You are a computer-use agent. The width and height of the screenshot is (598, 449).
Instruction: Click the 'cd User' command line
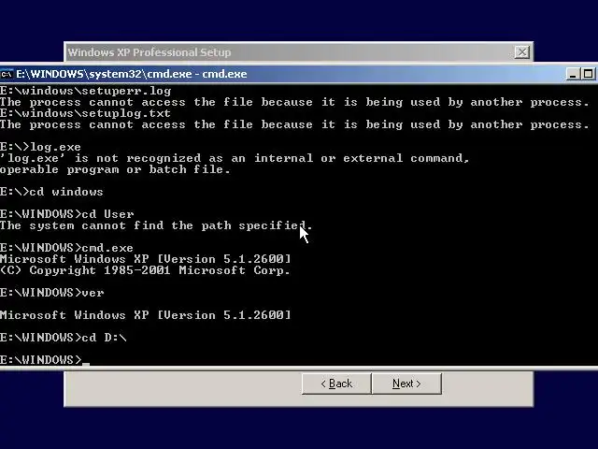click(x=67, y=214)
